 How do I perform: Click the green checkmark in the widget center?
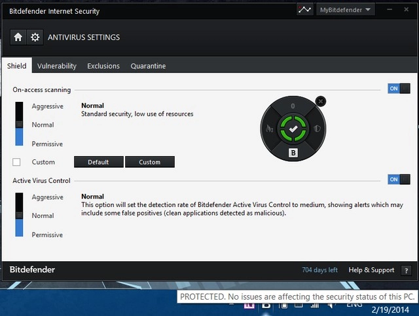[x=293, y=129]
